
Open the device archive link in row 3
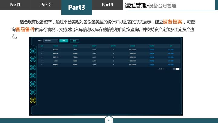tap(152, 57)
